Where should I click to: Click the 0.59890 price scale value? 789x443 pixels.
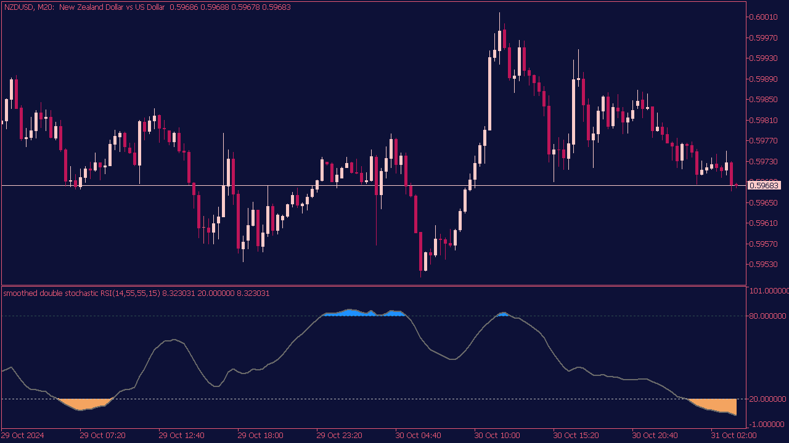pyautogui.click(x=764, y=79)
